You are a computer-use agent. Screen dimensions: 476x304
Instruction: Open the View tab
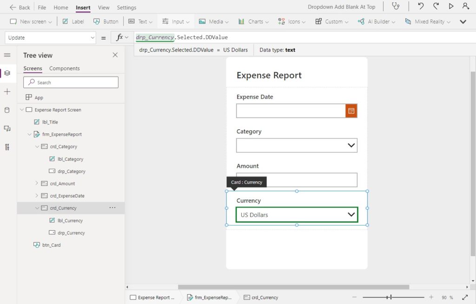(104, 7)
